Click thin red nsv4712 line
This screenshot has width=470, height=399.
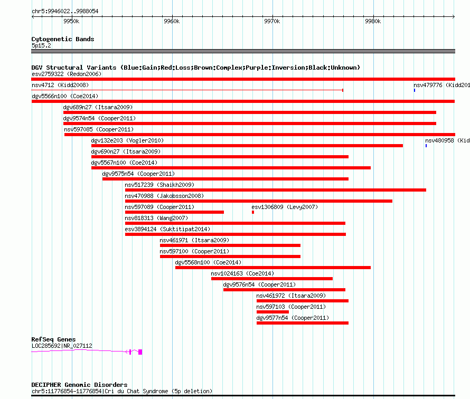[187, 90]
